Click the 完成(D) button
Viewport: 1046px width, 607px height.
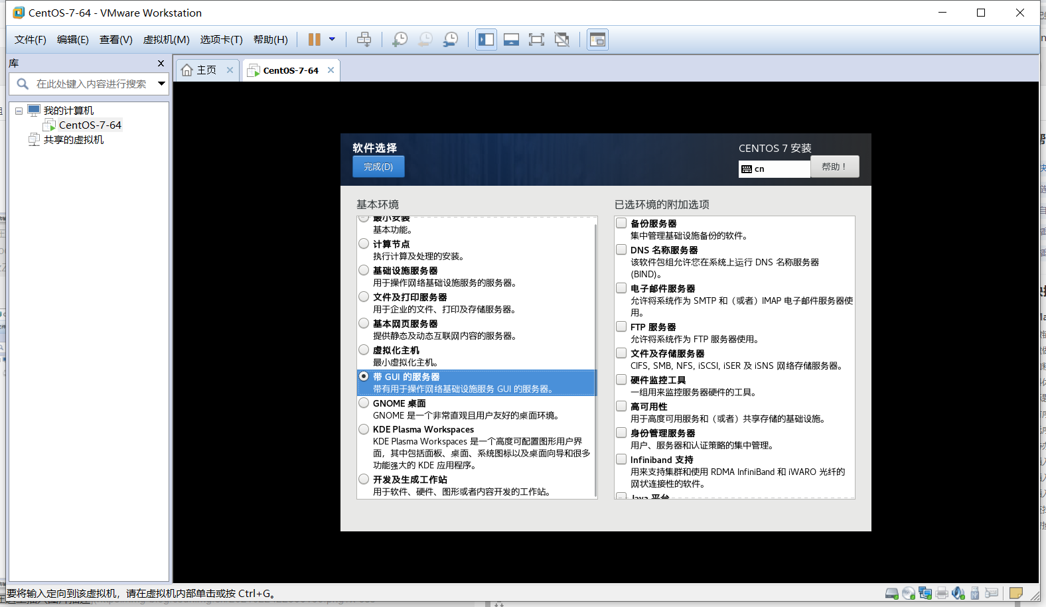(378, 167)
